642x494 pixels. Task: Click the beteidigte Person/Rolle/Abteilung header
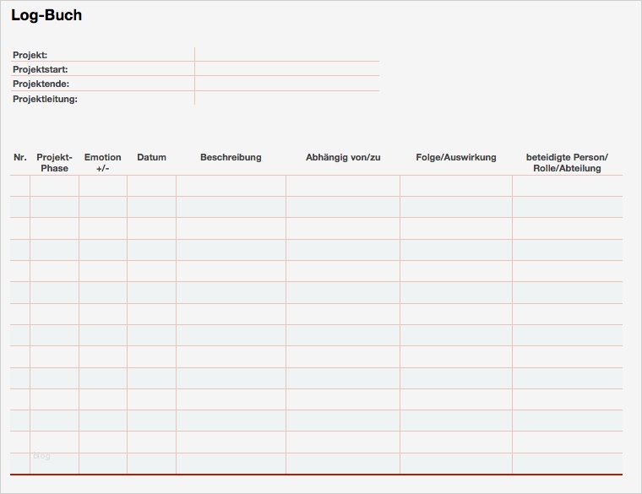[567, 162]
